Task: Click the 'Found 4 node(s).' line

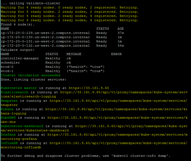Action: coord(18,24)
